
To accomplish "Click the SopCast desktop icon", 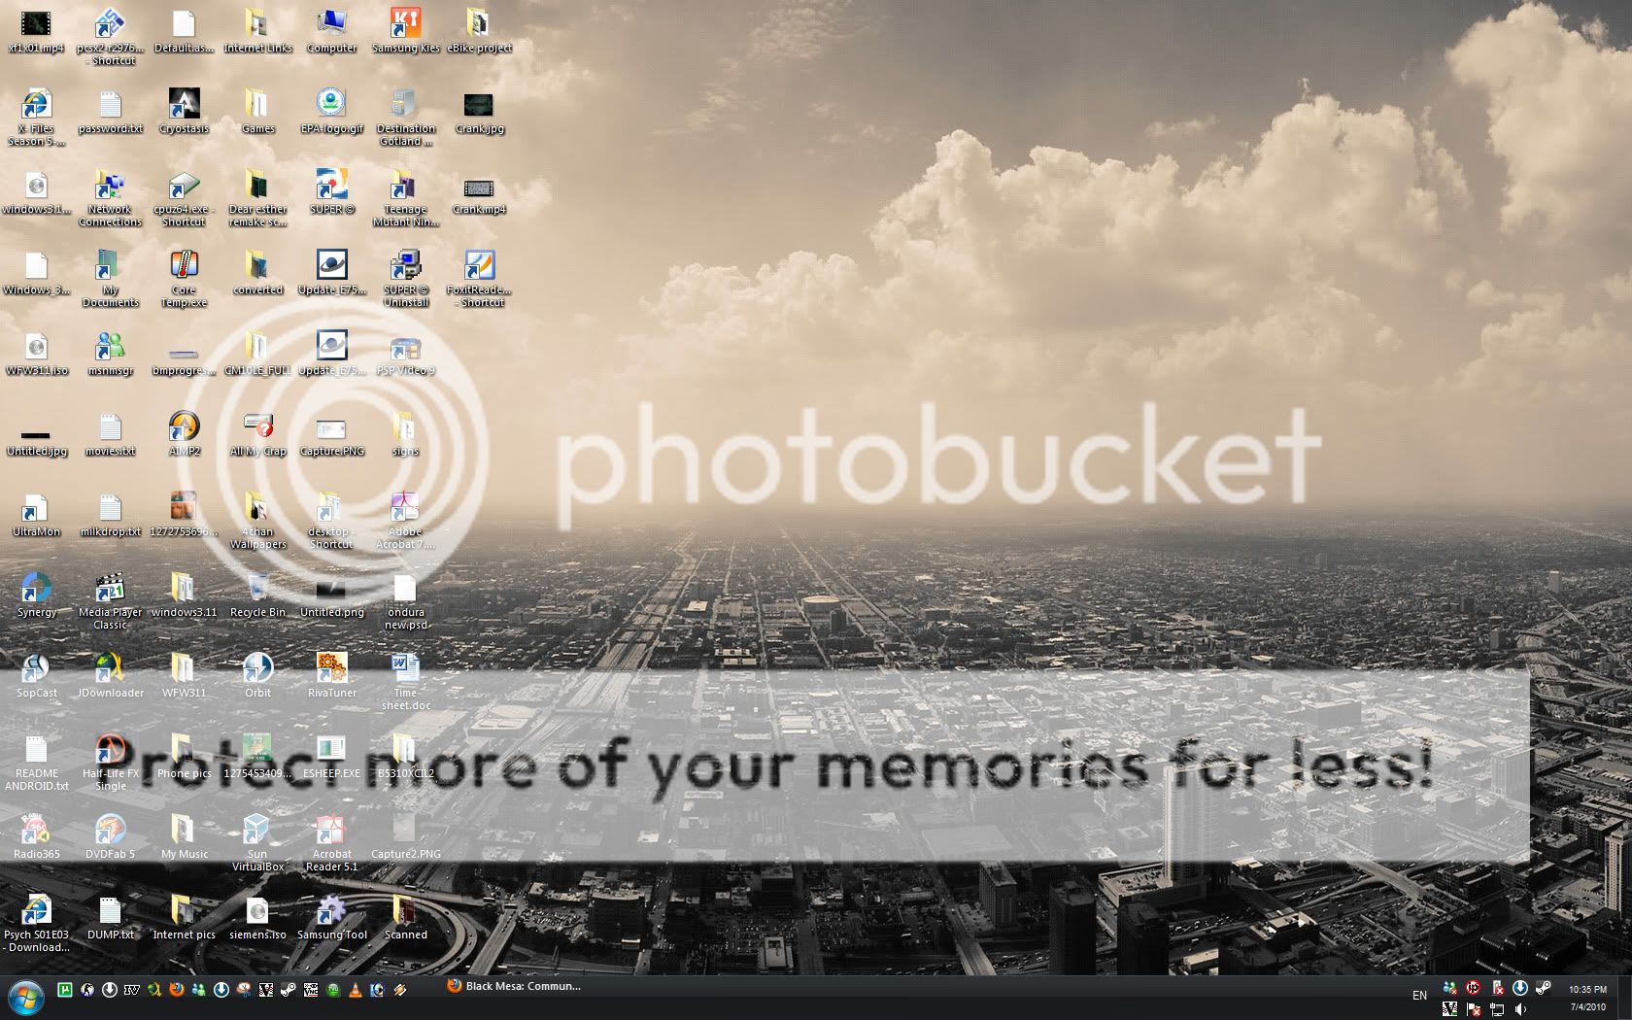I will pos(36,670).
